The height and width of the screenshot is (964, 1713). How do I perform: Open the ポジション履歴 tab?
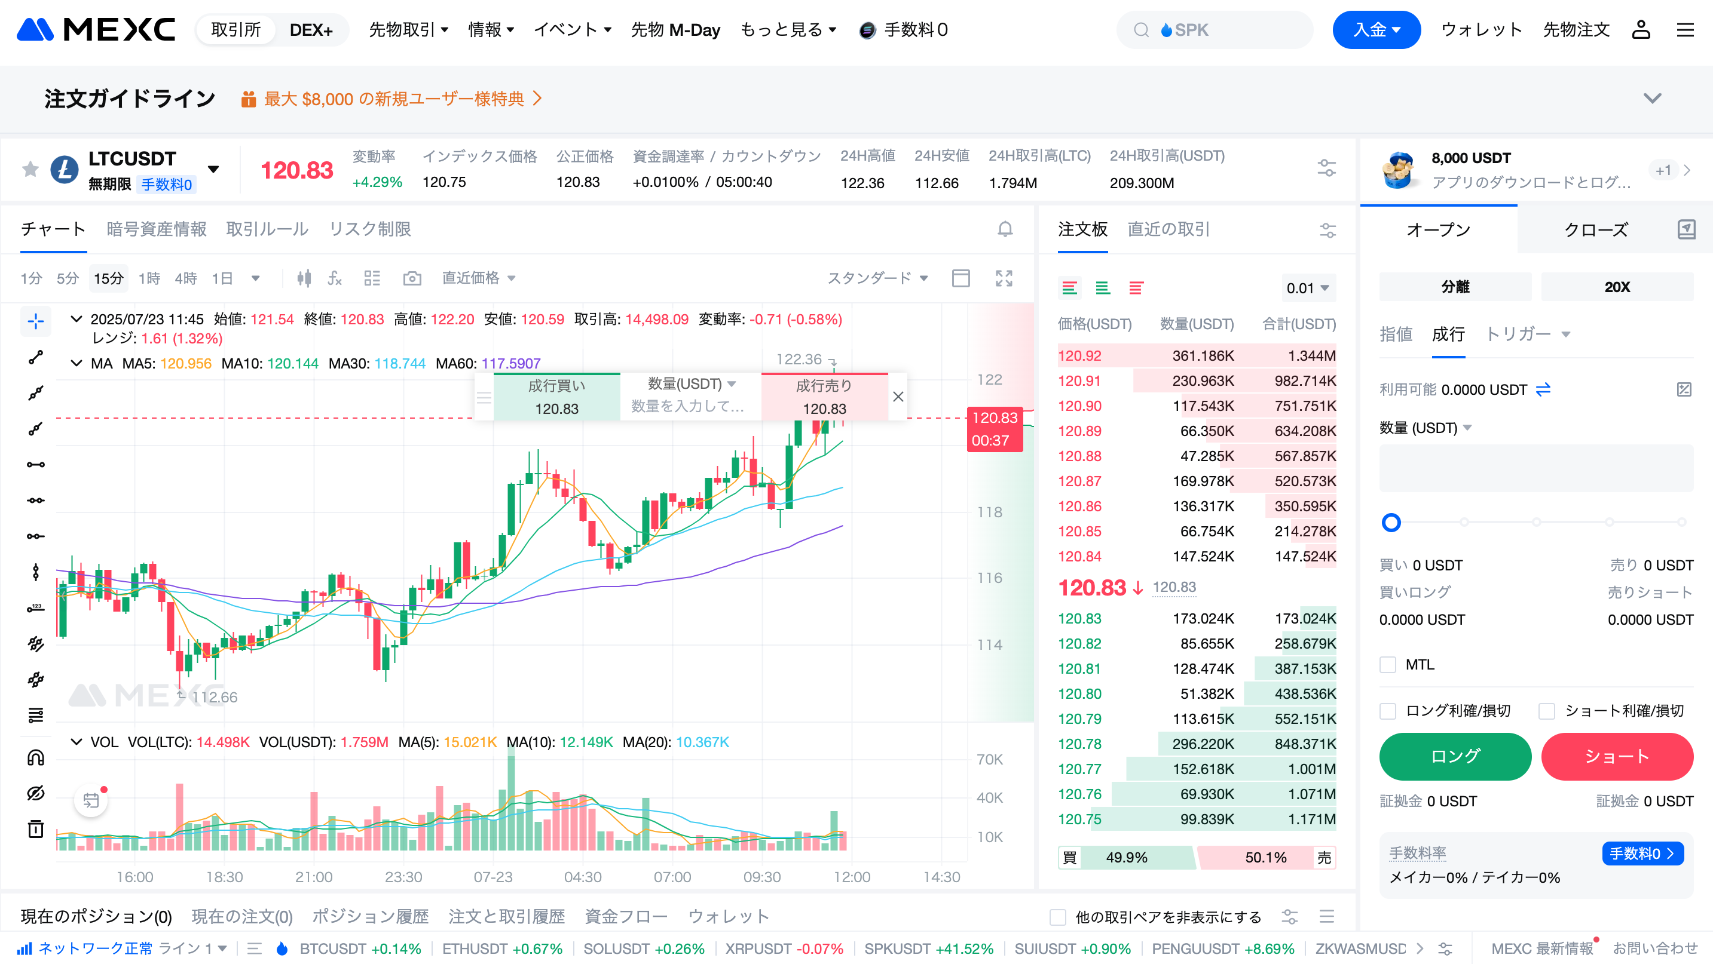click(x=370, y=917)
